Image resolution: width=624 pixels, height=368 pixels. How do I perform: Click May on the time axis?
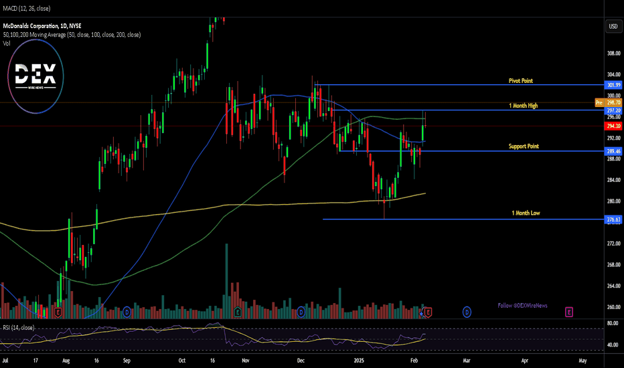coord(582,361)
